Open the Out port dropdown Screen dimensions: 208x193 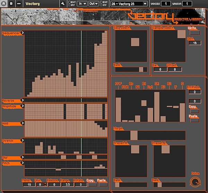pyautogui.click(x=94, y=3)
